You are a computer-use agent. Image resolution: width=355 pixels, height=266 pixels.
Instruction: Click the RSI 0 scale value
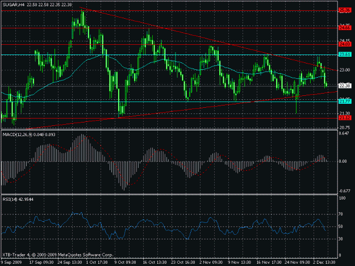tap(340, 255)
